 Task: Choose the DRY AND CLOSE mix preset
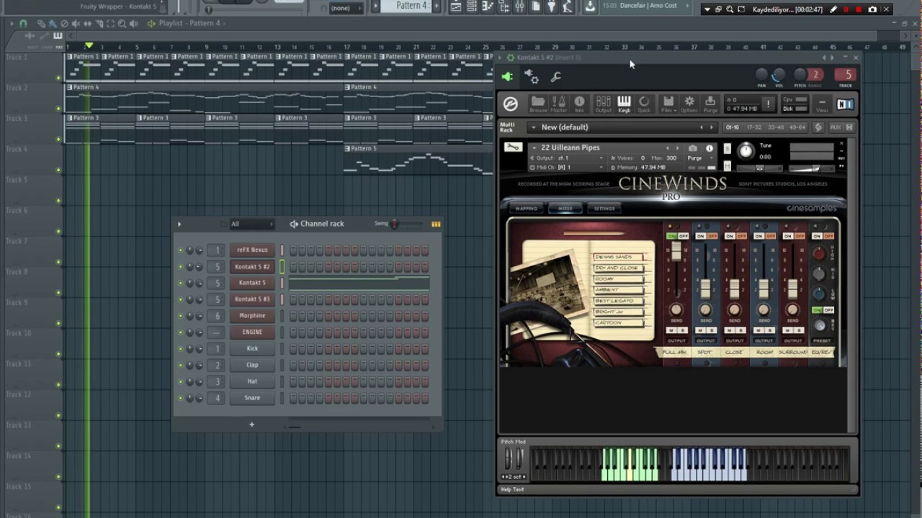pos(619,268)
